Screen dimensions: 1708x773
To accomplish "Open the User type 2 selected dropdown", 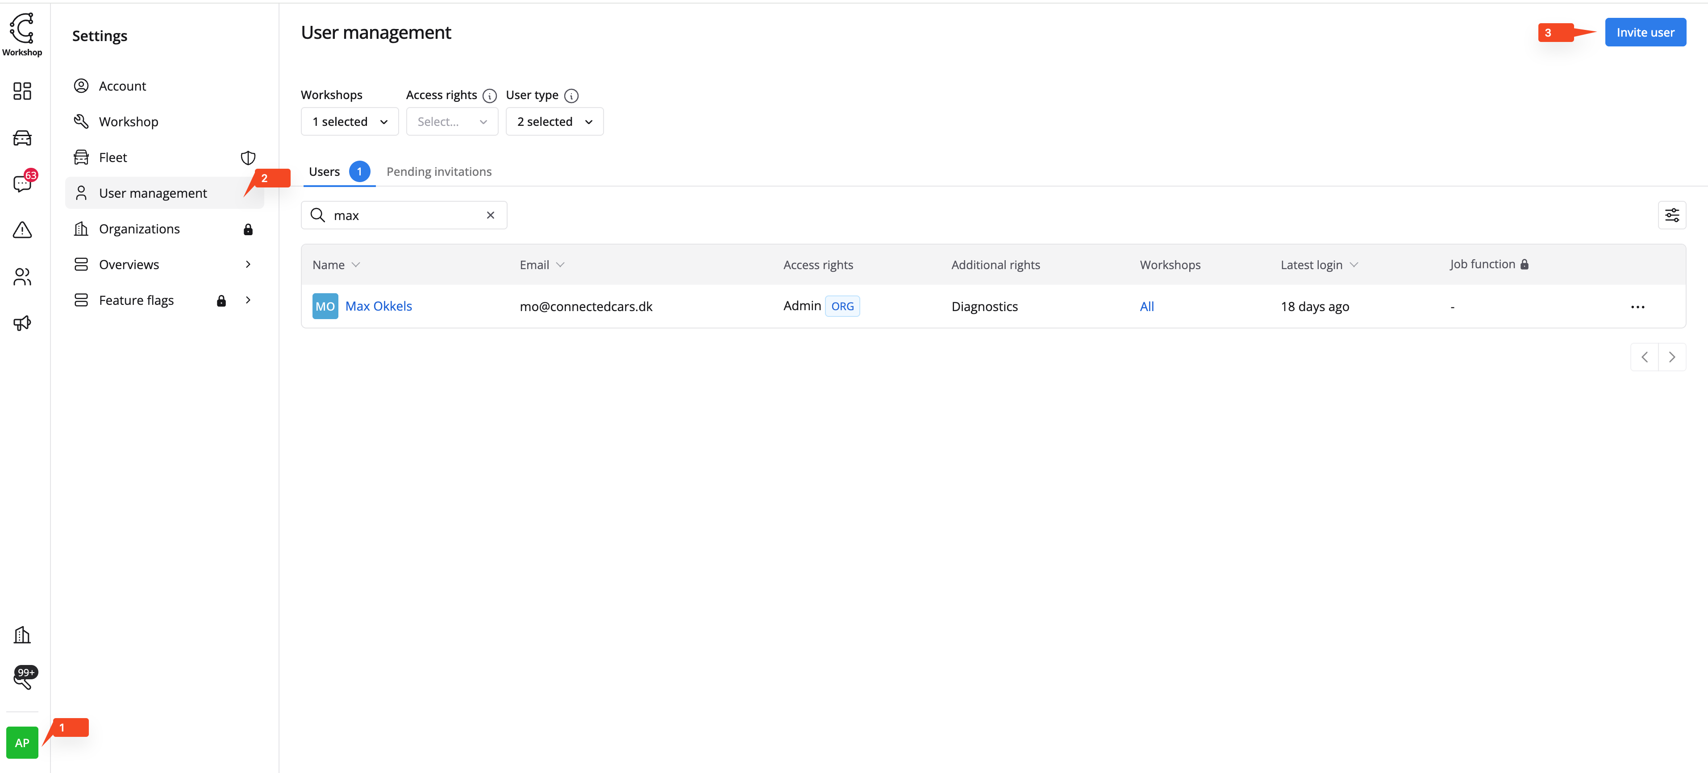I will click(554, 122).
